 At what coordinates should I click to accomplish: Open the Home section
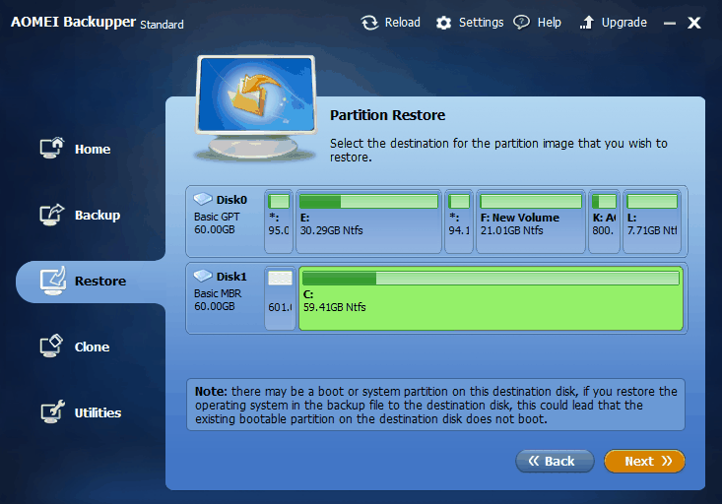[93, 149]
